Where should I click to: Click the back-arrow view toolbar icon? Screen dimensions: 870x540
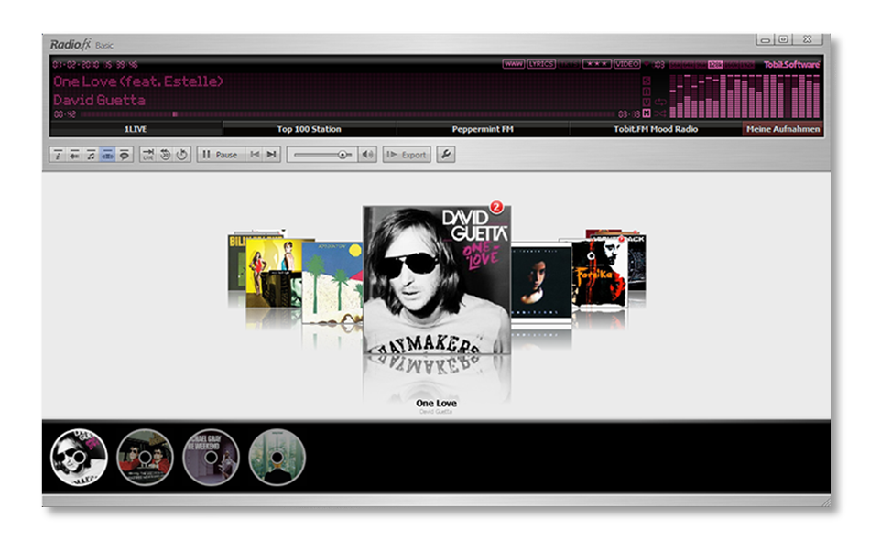(x=74, y=155)
